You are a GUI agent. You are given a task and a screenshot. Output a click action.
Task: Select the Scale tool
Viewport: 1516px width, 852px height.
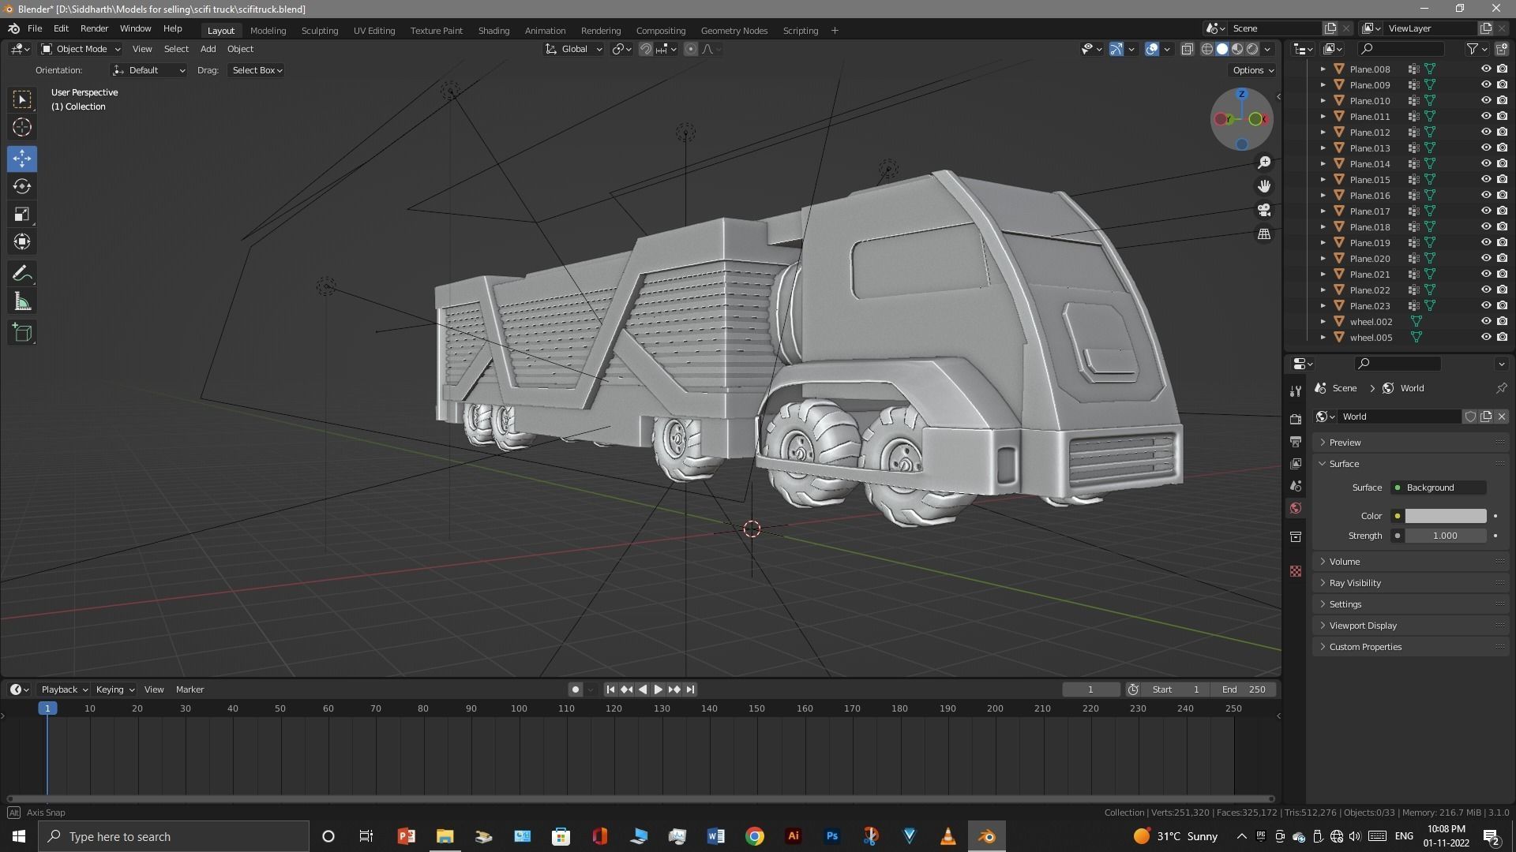22,214
